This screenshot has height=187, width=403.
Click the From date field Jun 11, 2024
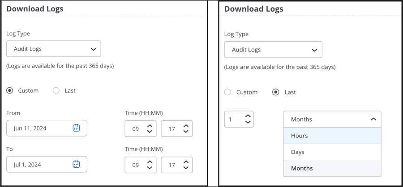click(x=47, y=128)
